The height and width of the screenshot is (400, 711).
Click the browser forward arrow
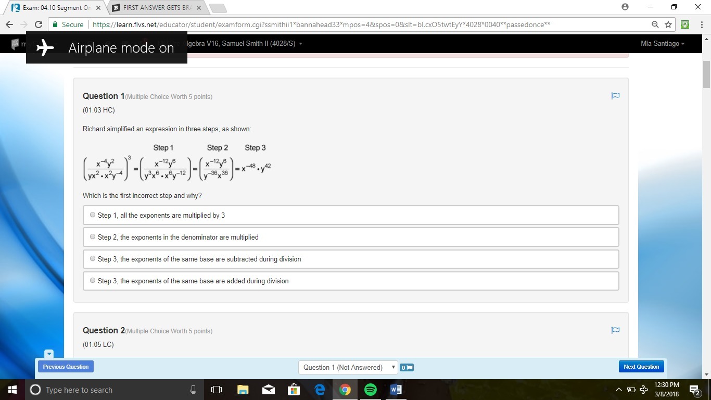click(23, 24)
